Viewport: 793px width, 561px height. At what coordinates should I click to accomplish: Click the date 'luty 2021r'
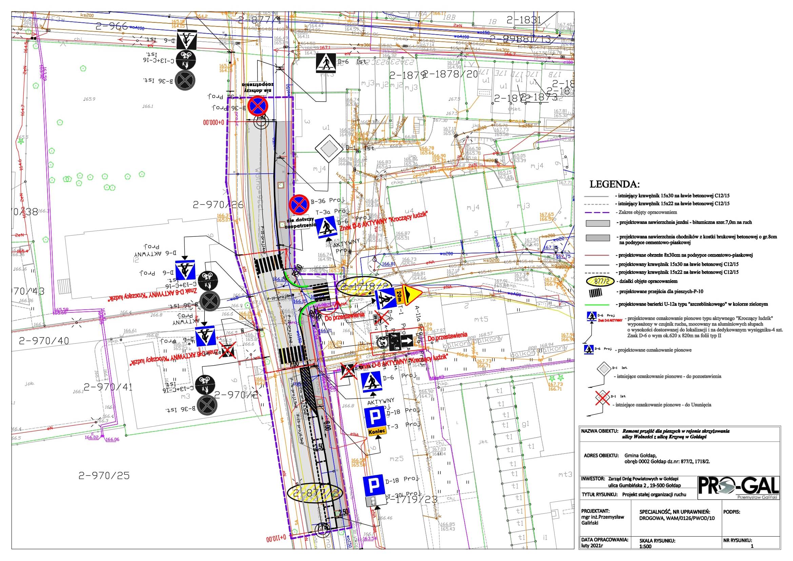point(593,546)
